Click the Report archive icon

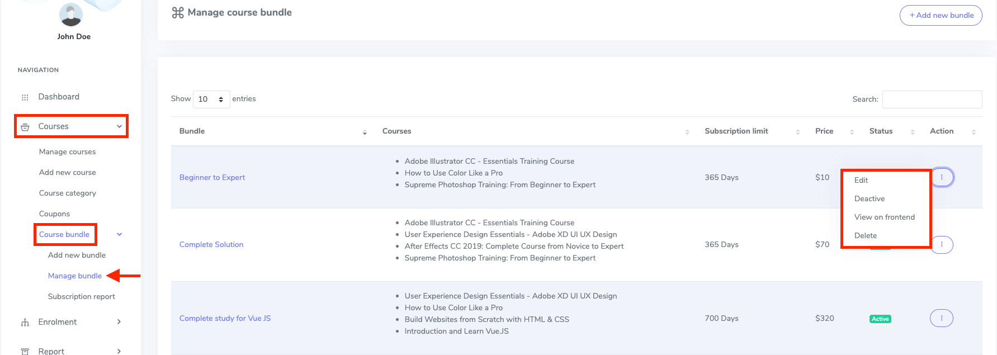[x=25, y=351]
